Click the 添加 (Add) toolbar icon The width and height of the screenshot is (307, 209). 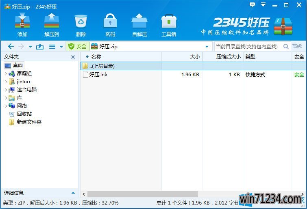click(22, 21)
